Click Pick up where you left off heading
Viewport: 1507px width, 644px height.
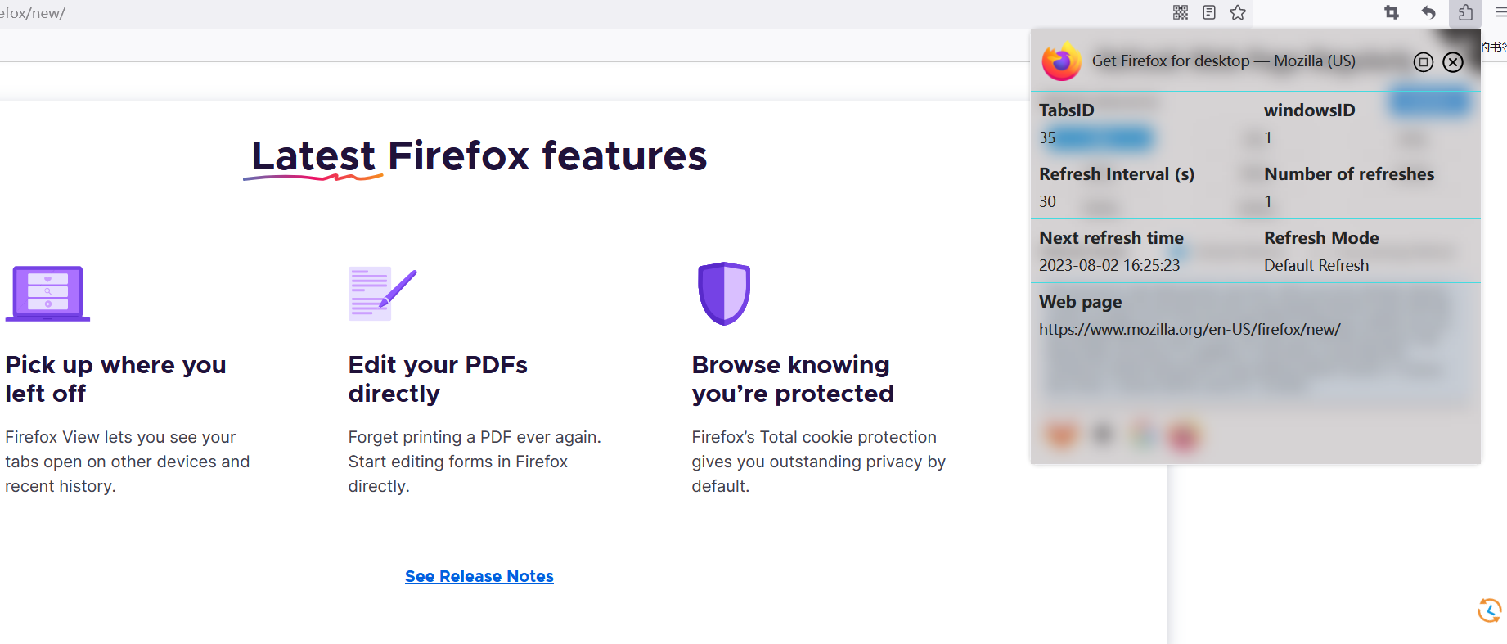(x=115, y=379)
